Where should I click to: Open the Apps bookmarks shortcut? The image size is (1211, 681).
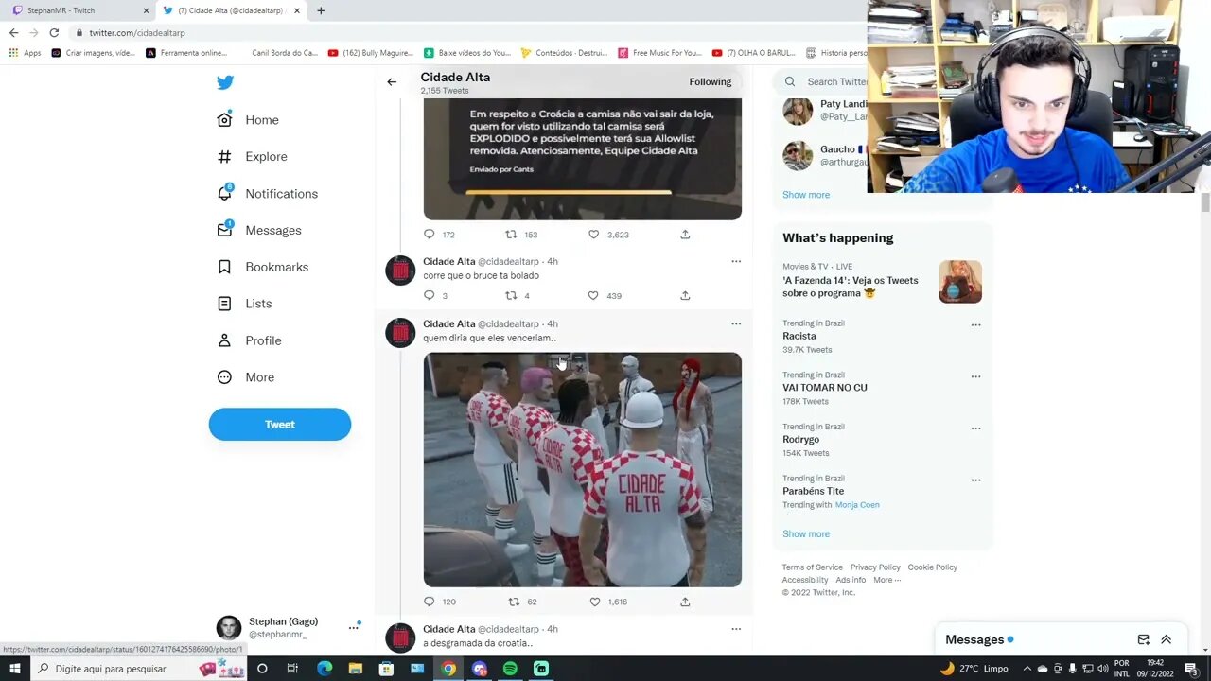pos(25,53)
